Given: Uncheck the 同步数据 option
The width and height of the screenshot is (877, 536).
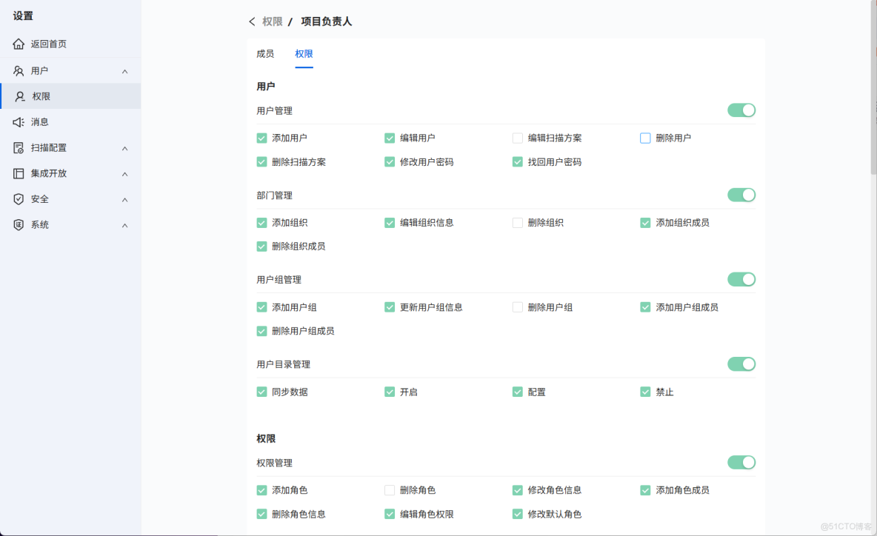Looking at the screenshot, I should 261,392.
